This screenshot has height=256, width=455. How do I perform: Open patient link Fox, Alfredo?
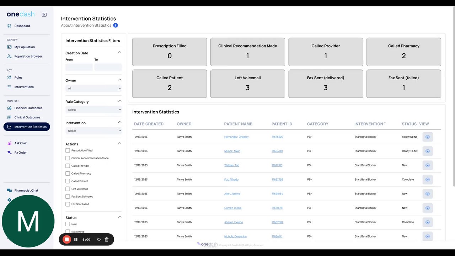231,180
